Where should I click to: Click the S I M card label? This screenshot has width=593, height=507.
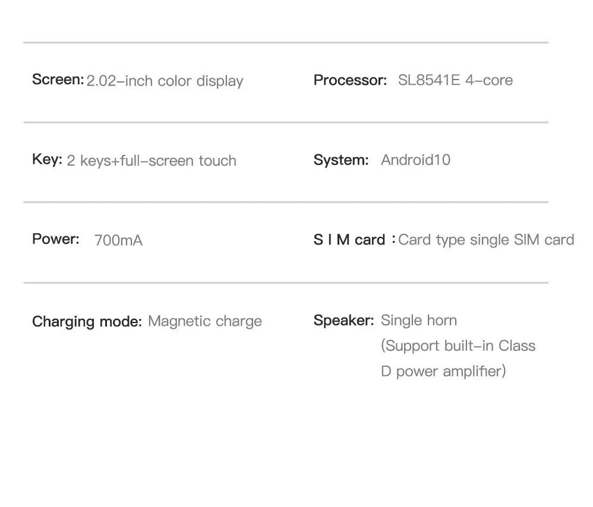[349, 240]
